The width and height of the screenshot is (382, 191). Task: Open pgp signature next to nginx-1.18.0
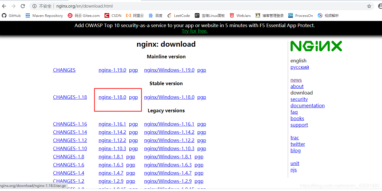(x=133, y=97)
